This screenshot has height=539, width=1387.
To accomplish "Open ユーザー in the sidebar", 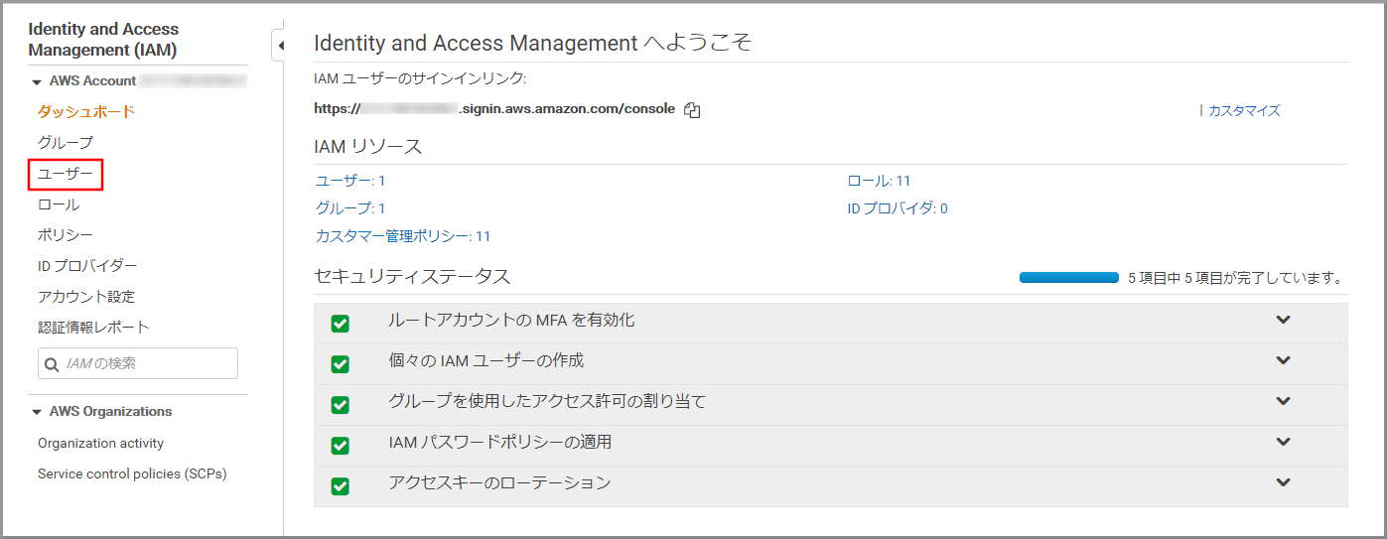I will 66,174.
